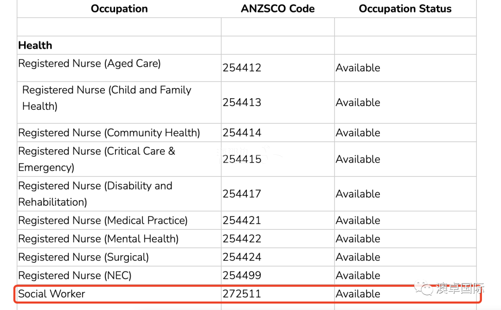Click ANZSCO code 272511
501x310 pixels.
point(242,294)
